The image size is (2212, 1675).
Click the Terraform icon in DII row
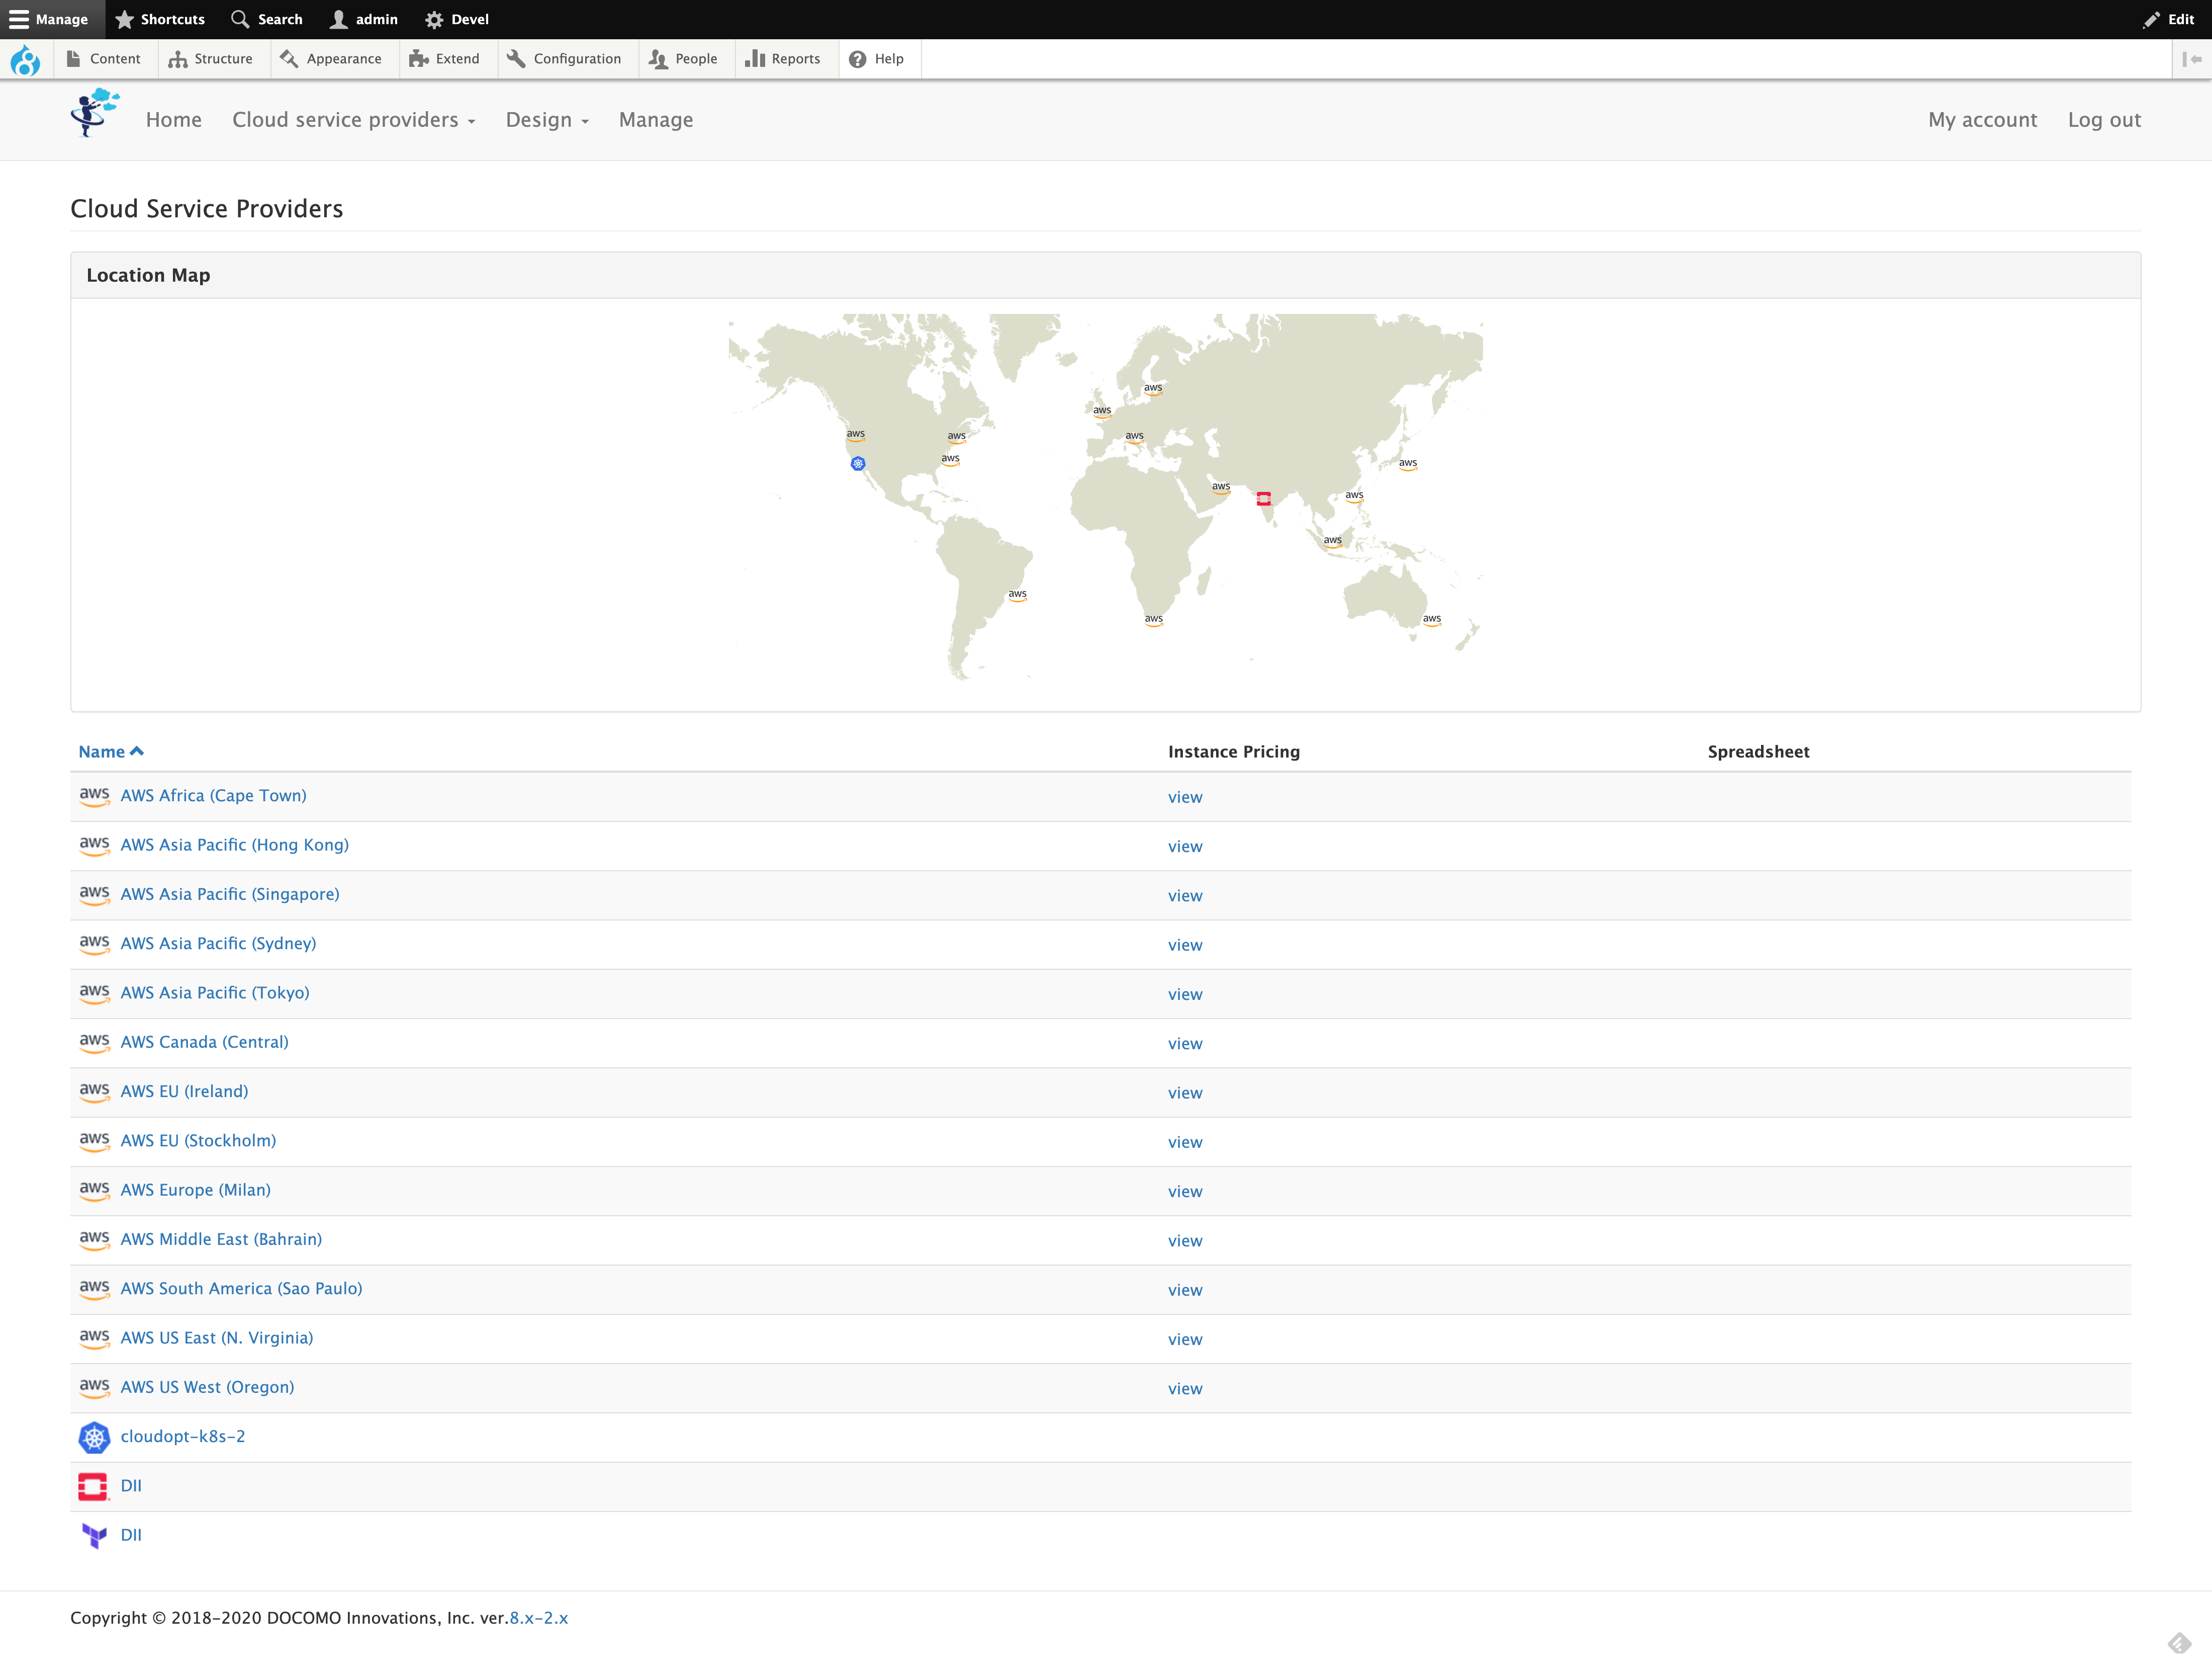tap(94, 1536)
